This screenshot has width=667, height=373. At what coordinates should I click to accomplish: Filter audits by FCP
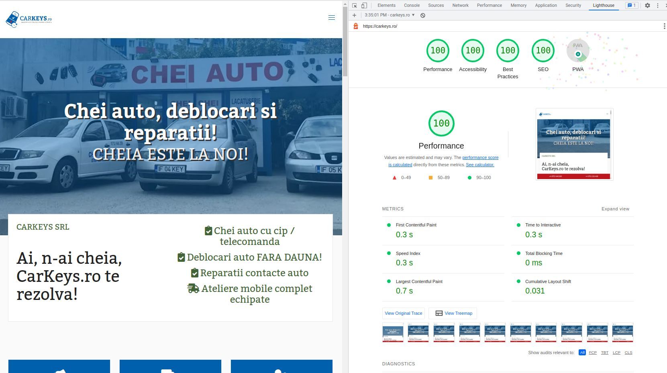click(593, 353)
